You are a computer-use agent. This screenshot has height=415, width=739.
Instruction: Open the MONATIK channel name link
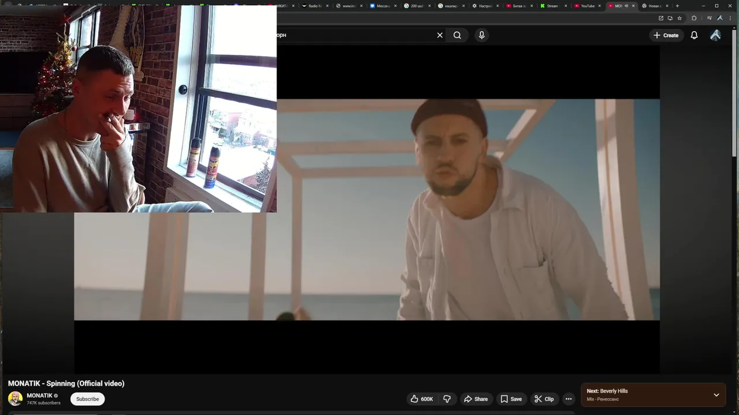39,395
